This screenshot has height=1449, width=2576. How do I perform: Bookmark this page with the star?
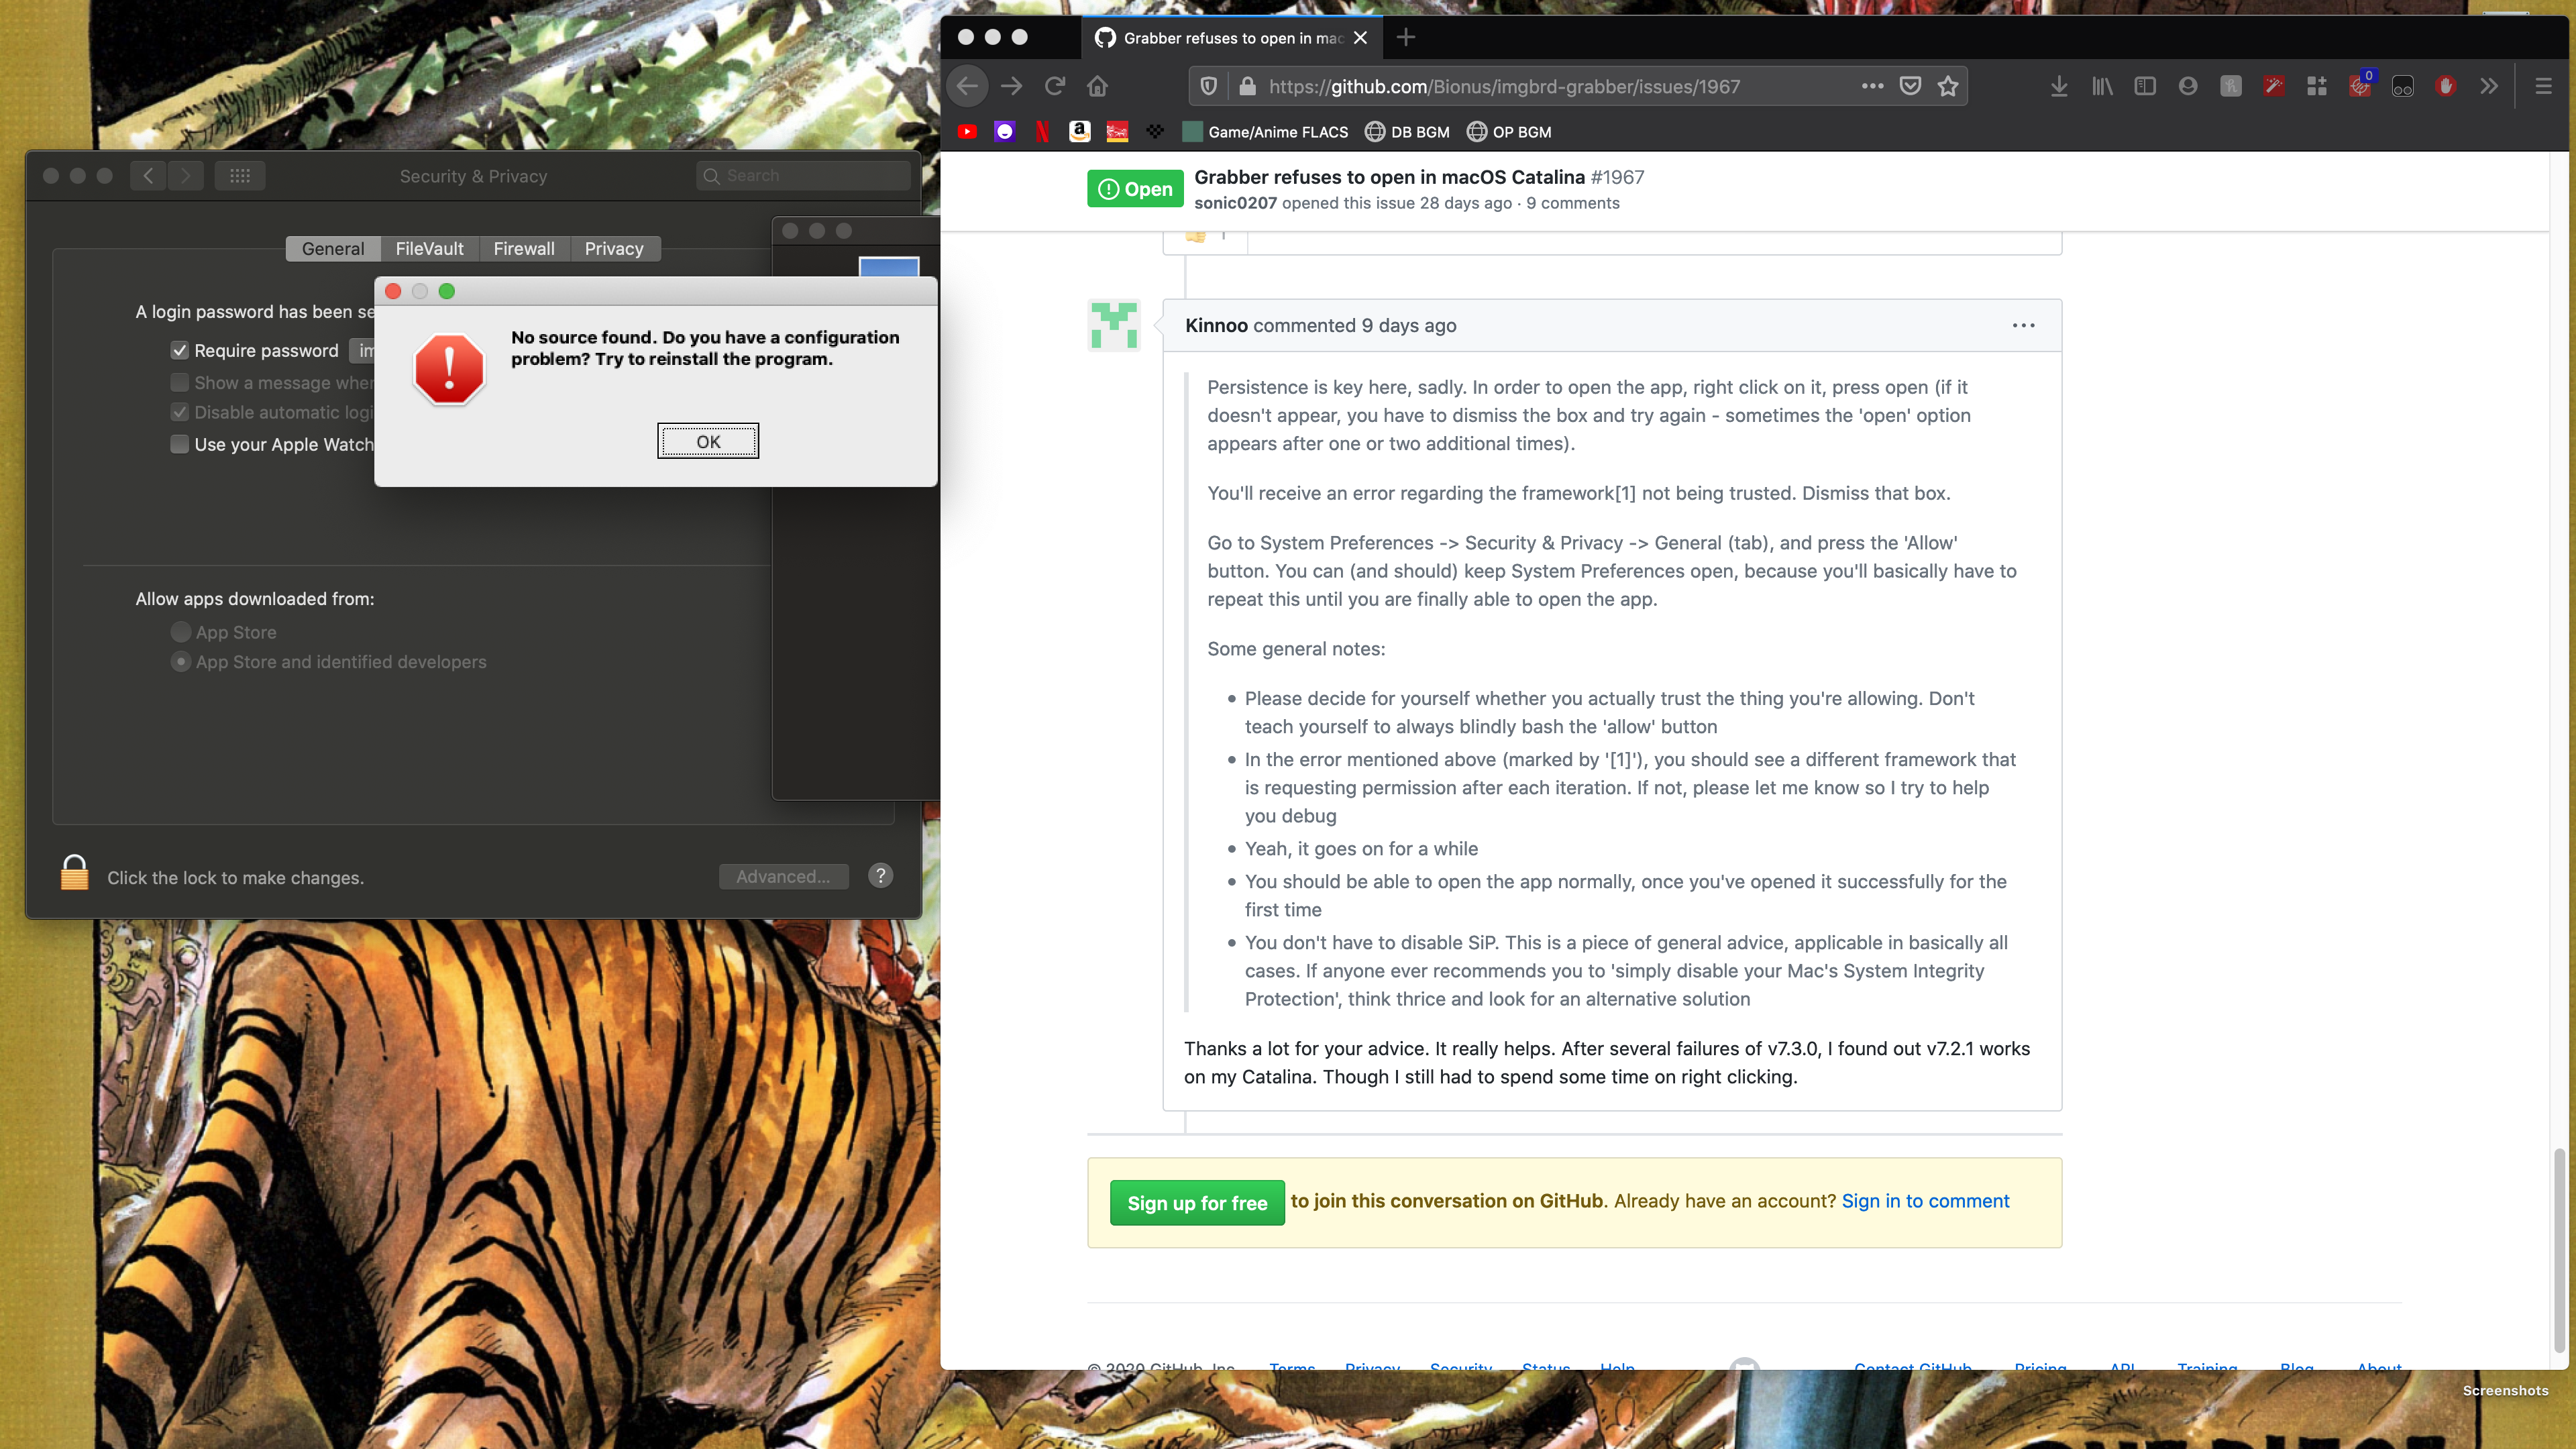click(x=1948, y=87)
